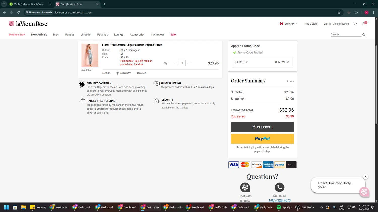Screen dimensions: 378x212
Task: Reload the page
Action: point(18,12)
